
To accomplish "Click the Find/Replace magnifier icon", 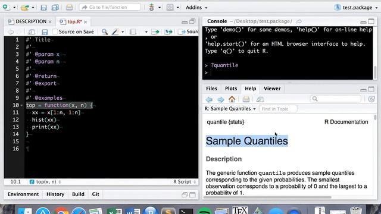I will tap(105, 32).
